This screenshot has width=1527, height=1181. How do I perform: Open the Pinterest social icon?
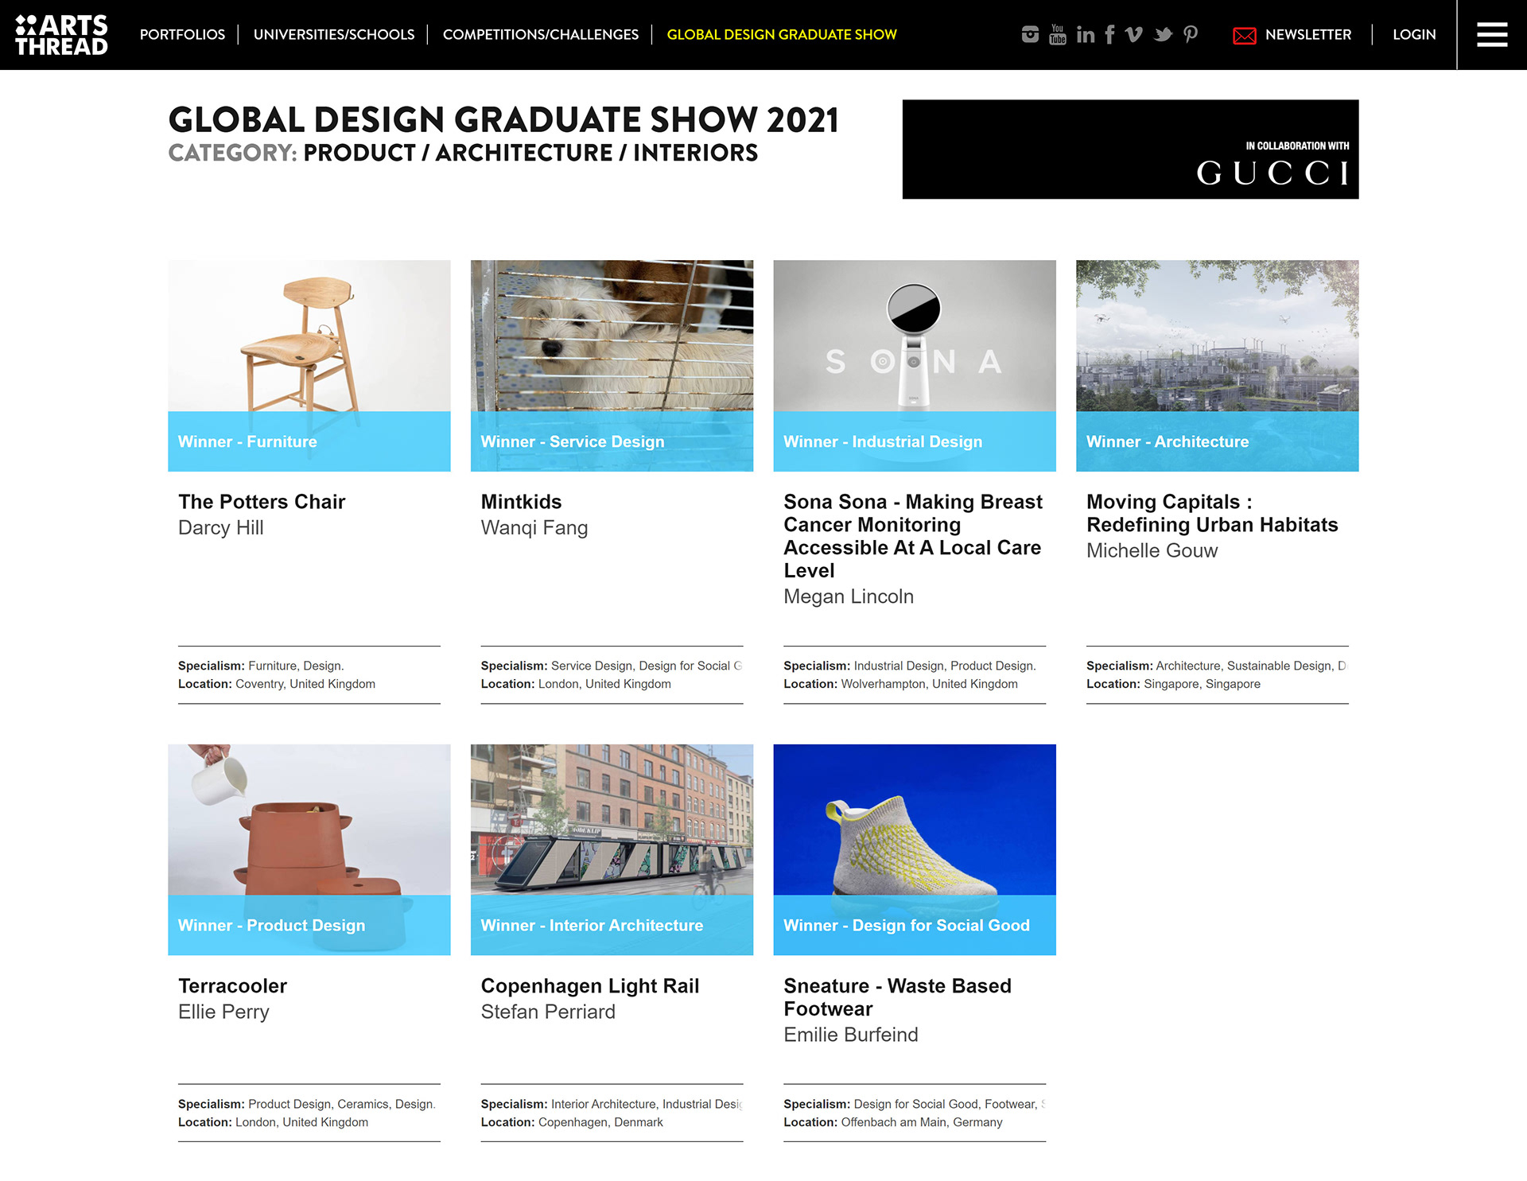click(x=1191, y=34)
